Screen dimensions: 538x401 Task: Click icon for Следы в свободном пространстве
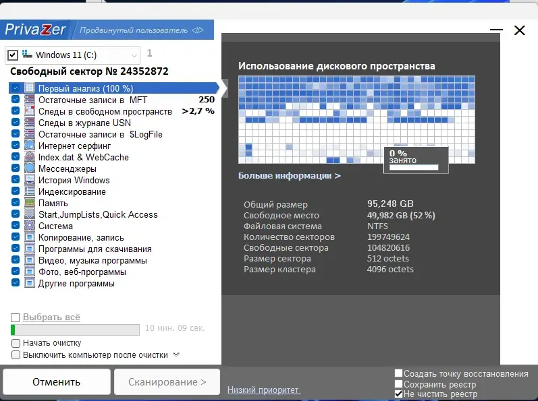pos(30,111)
